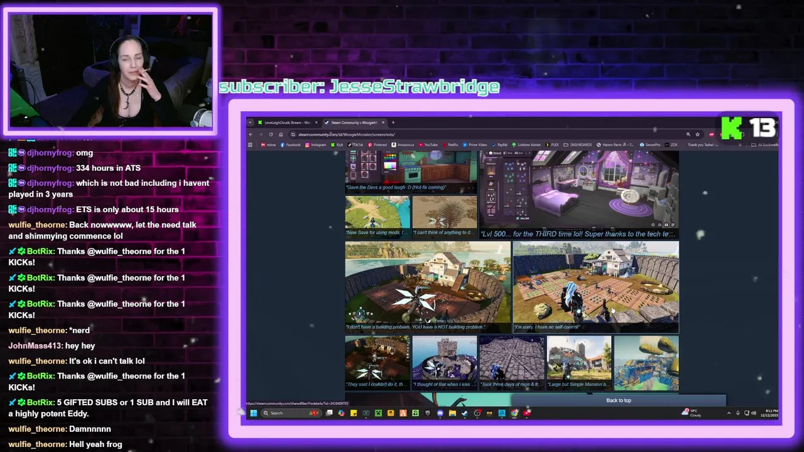This screenshot has height=452, width=804.
Task: Close the Steam Community tab
Action: (383, 122)
